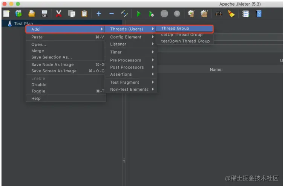Expand the Threads (Users) submenu
285x188 pixels.
(x=131, y=29)
